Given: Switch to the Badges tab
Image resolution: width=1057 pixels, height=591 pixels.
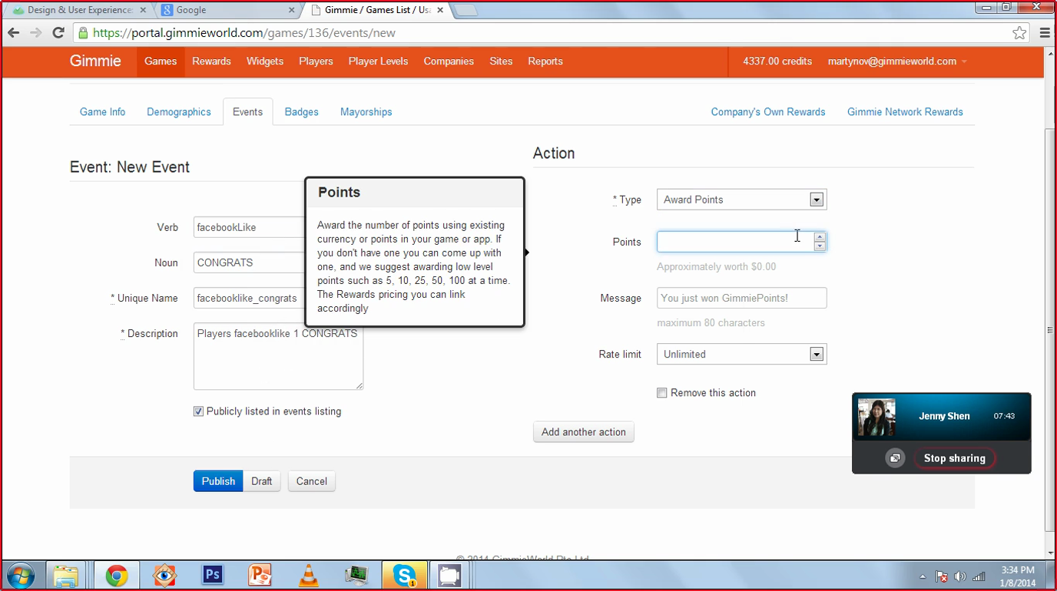Looking at the screenshot, I should (x=301, y=112).
